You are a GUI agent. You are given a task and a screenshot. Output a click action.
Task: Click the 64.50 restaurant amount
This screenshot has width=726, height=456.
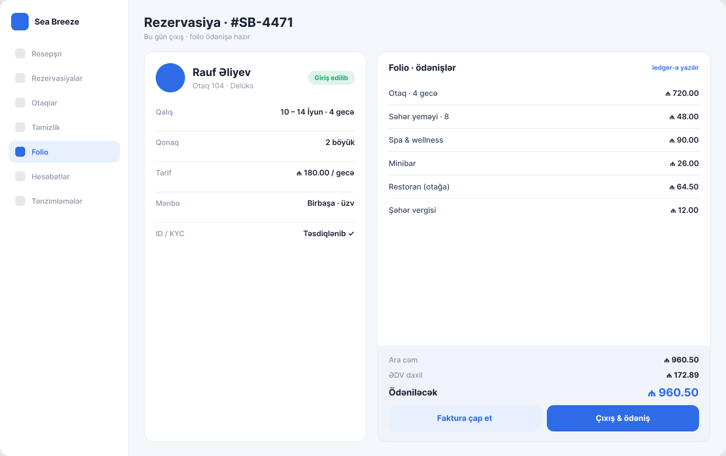tap(684, 187)
